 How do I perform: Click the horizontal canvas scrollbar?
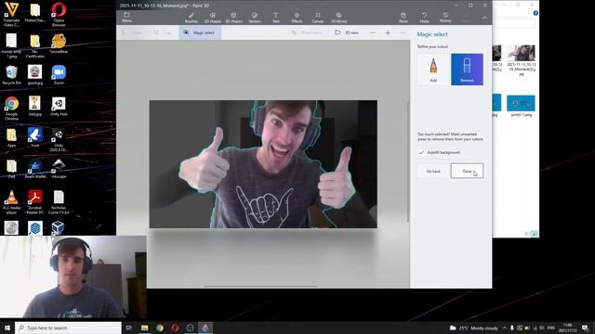261,287
